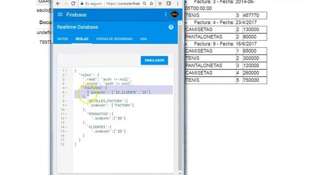This screenshot has width=311, height=175.
Task: Click the 750000 value cell
Action: (x=255, y=80)
